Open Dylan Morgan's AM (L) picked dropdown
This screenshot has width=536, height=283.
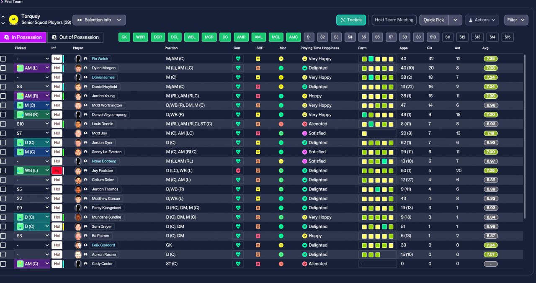click(x=32, y=68)
